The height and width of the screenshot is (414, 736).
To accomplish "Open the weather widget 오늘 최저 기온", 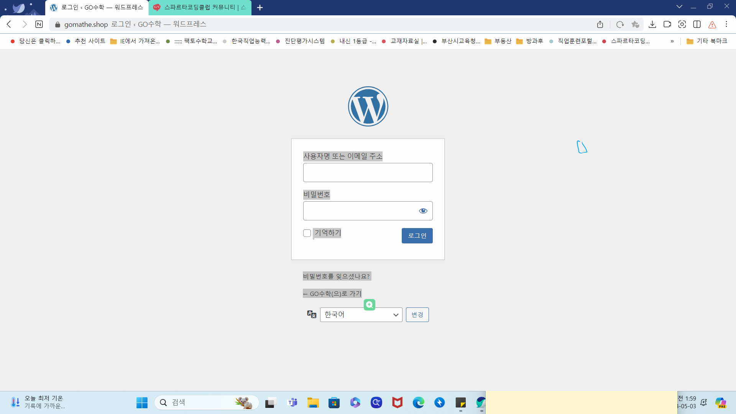I will click(x=38, y=402).
